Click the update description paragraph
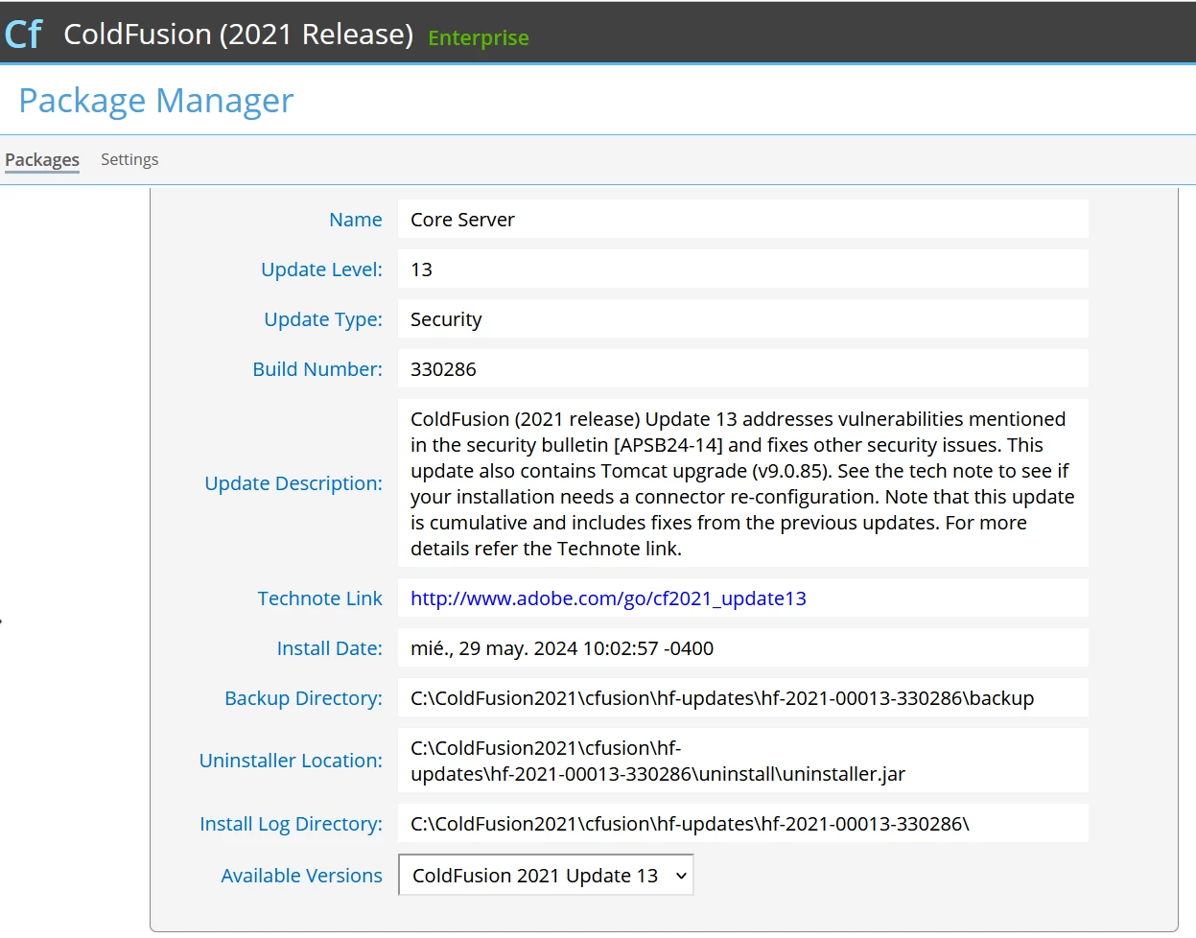The width and height of the screenshot is (1196, 938). (x=742, y=483)
